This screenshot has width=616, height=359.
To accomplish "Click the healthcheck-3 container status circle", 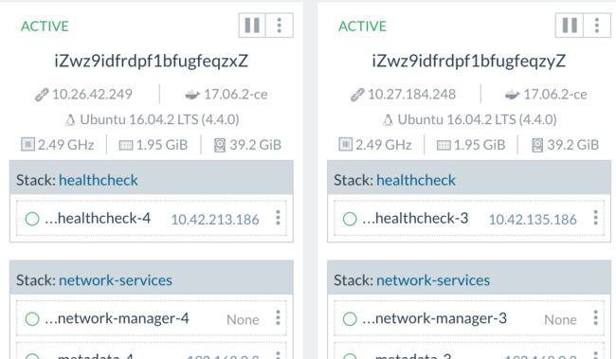I will pos(350,219).
